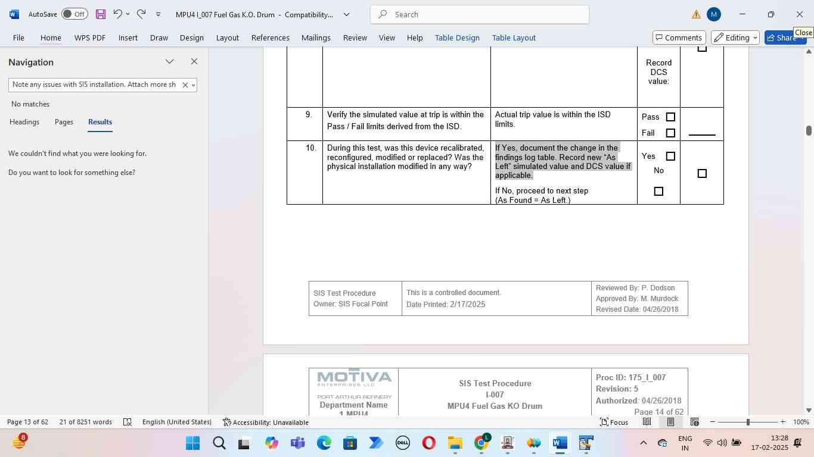This screenshot has width=814, height=457.
Task: Switch to the Insert ribbon tab
Action: tap(128, 37)
